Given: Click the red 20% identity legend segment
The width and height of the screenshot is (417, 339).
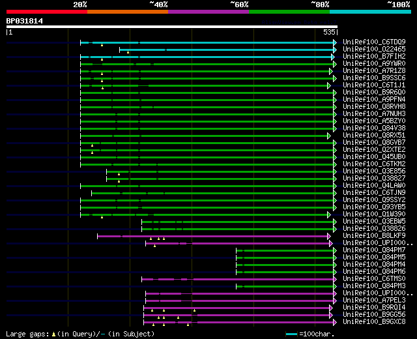Looking at the screenshot, I should click(x=47, y=12).
